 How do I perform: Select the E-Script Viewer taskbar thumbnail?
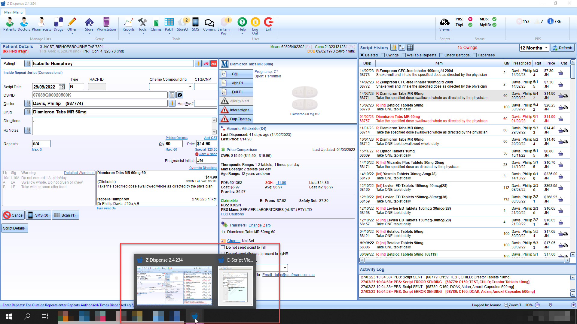point(235,286)
